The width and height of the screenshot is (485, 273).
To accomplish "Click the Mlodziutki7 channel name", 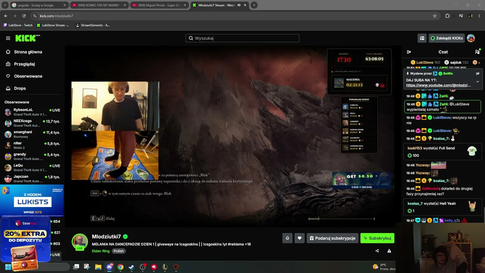I will coord(106,237).
